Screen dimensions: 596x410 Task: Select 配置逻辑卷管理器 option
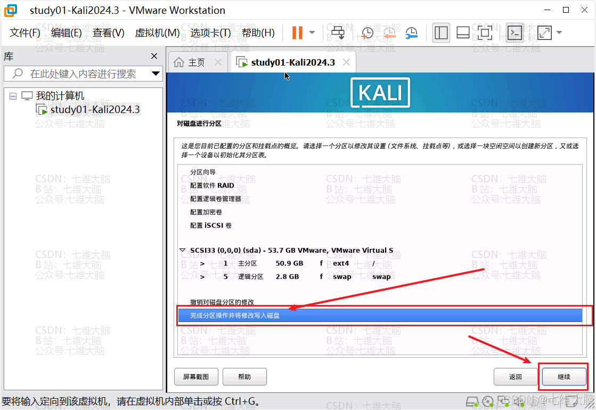(216, 198)
